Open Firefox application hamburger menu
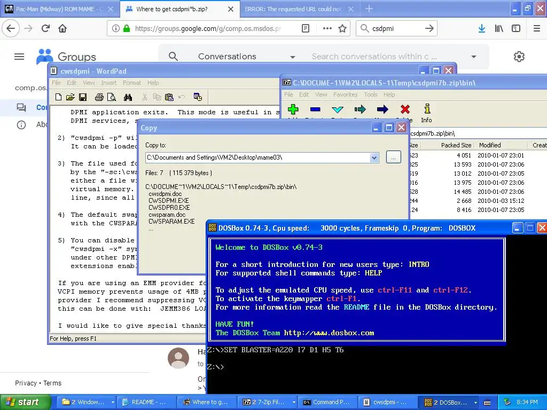The height and width of the screenshot is (410, 547). click(536, 28)
